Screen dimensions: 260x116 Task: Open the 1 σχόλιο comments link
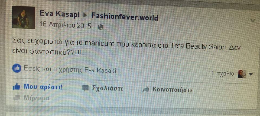[x=223, y=73]
